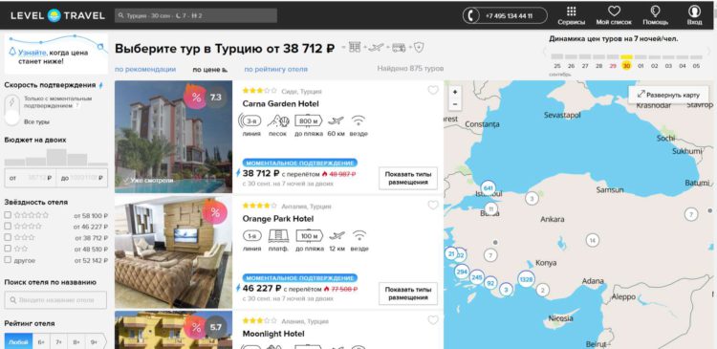Click Carna Garden 800 м beach distance icon

(309, 120)
